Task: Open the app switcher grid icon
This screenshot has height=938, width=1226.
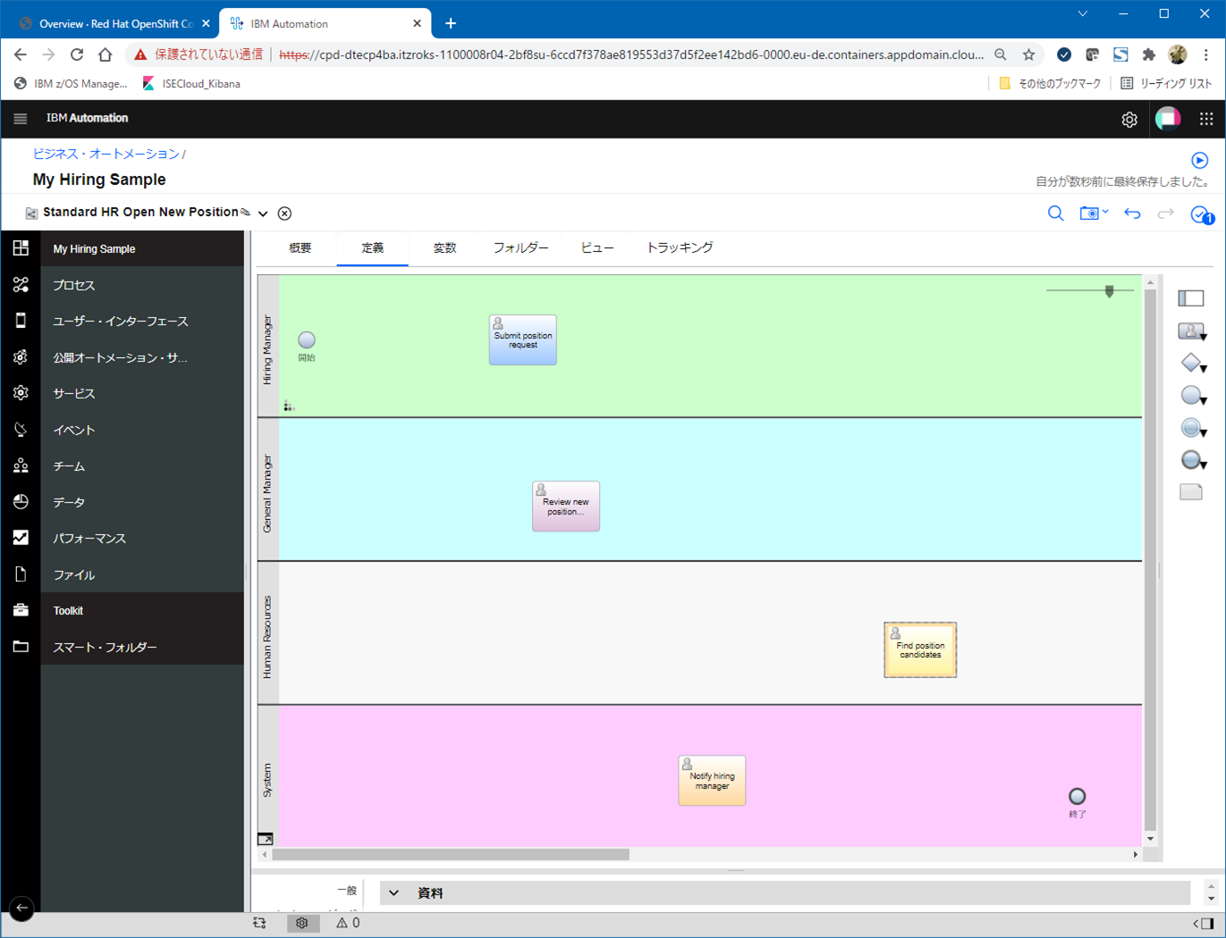Action: [1206, 118]
